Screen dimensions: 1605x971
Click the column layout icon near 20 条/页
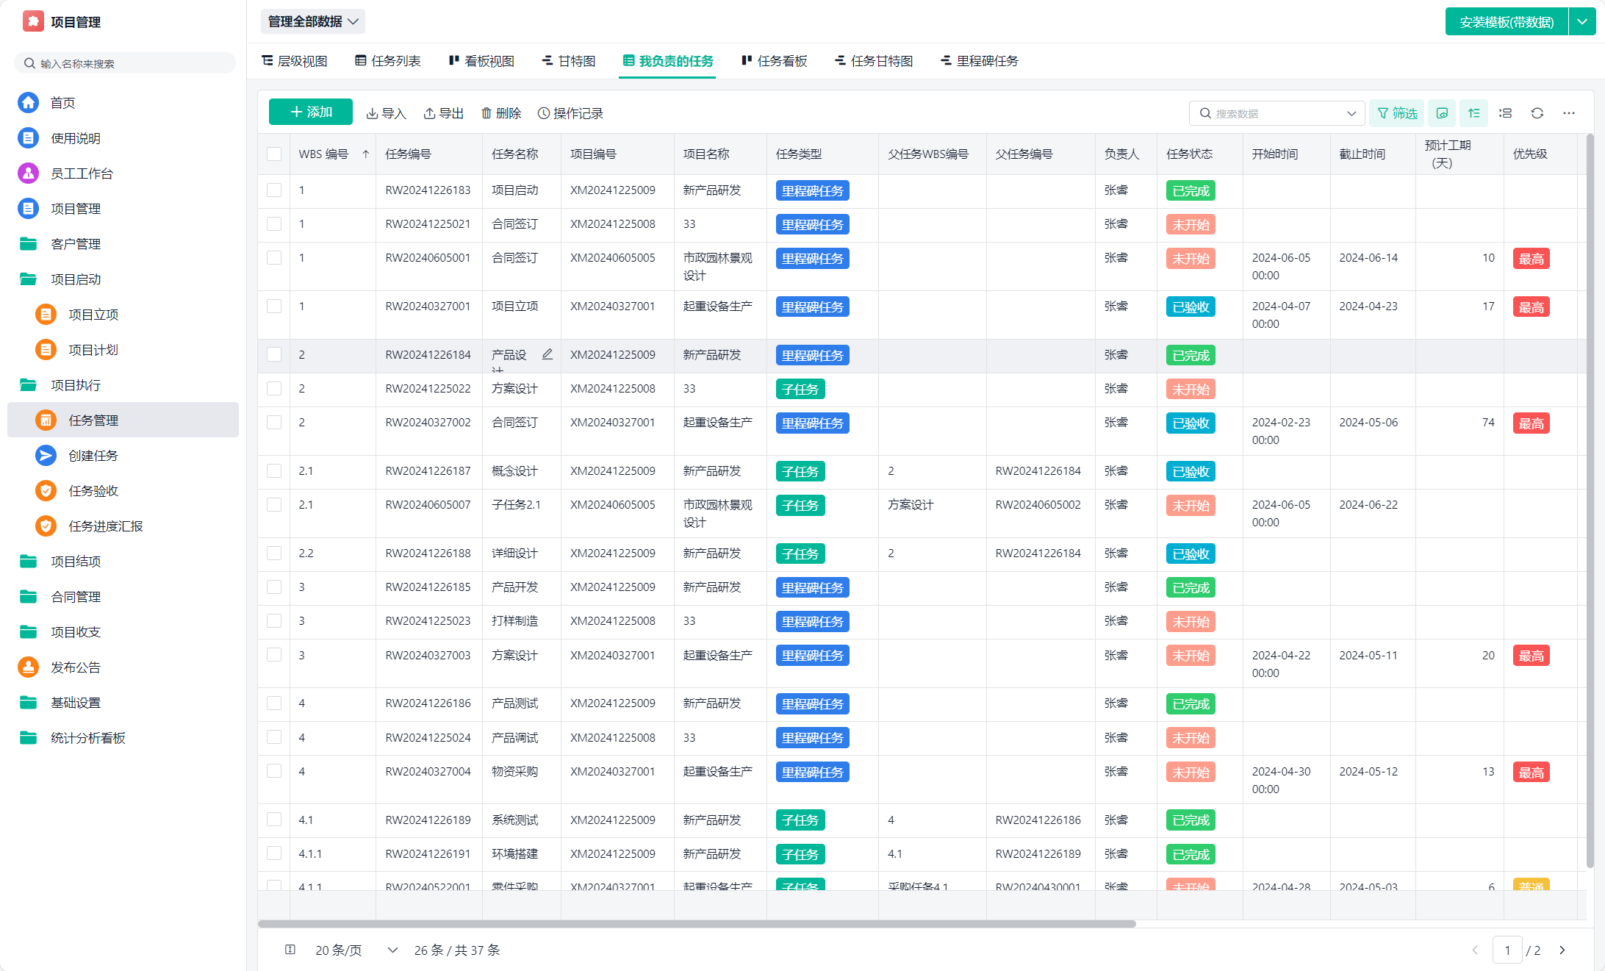tap(290, 950)
